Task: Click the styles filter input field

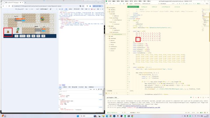Action: coord(73,89)
